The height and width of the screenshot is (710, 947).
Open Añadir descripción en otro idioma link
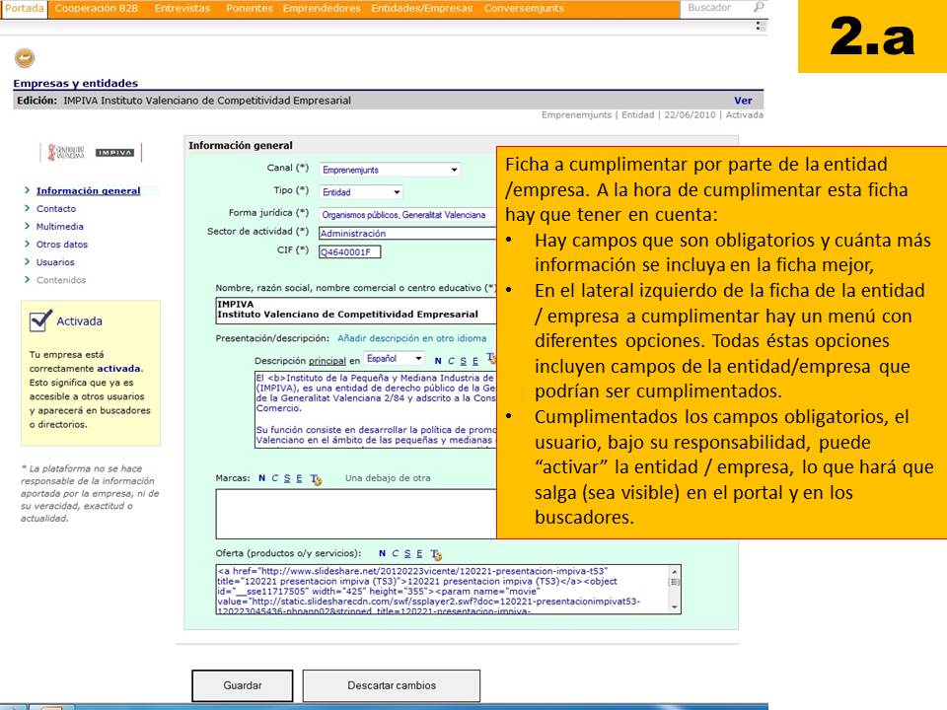pos(412,339)
